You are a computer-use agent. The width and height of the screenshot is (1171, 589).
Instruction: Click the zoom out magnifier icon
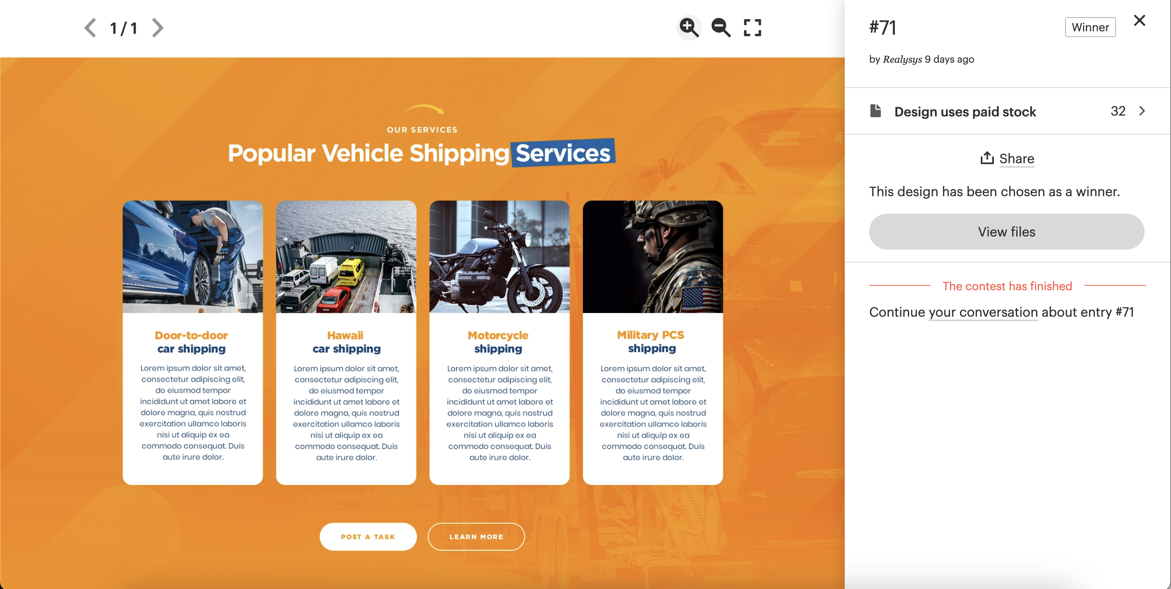click(721, 28)
